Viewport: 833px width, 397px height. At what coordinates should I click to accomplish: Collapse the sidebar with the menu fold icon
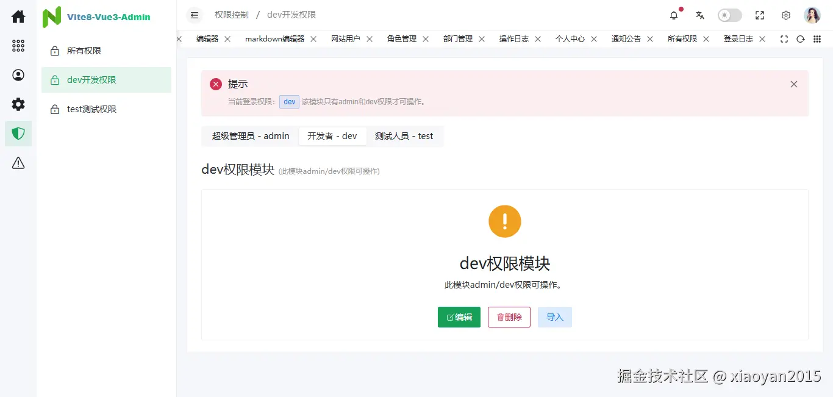click(x=195, y=15)
